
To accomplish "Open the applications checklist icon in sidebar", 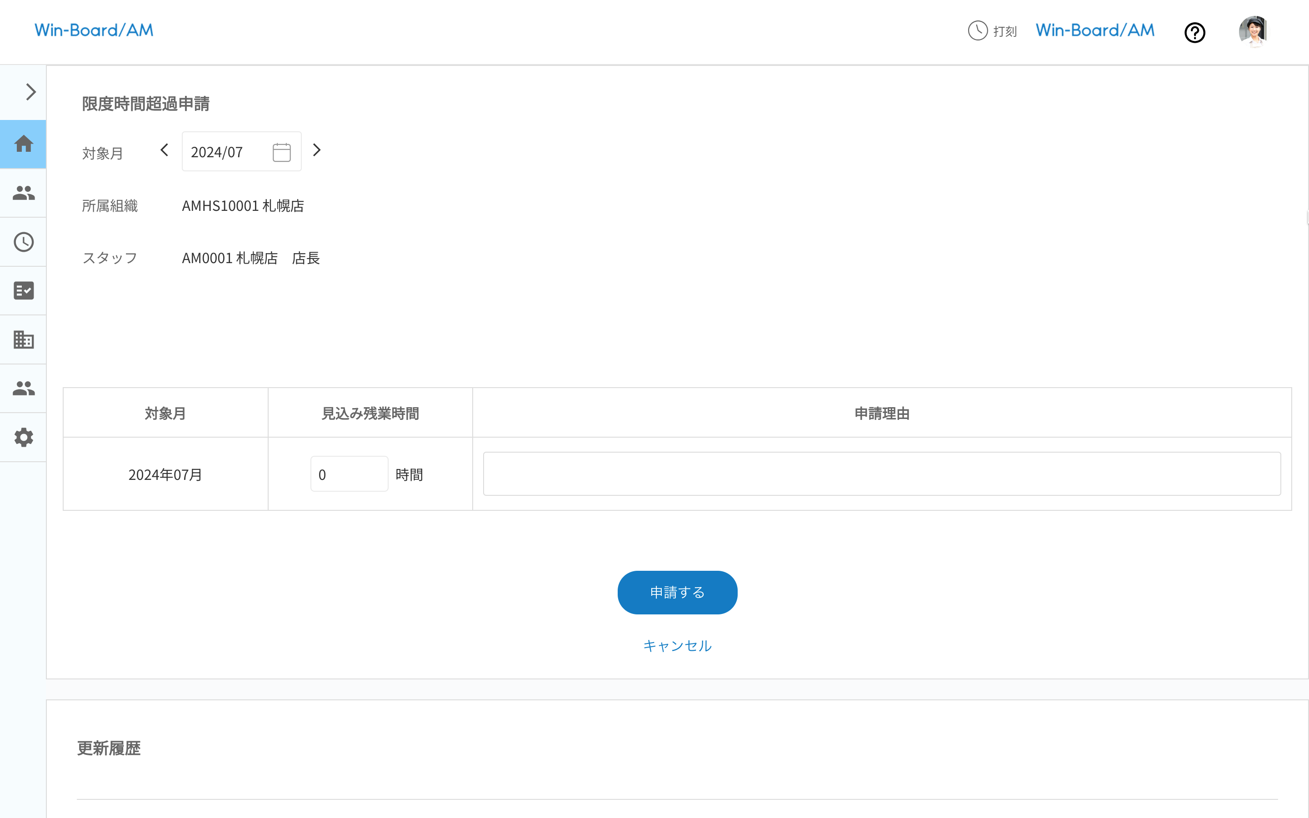I will [23, 290].
